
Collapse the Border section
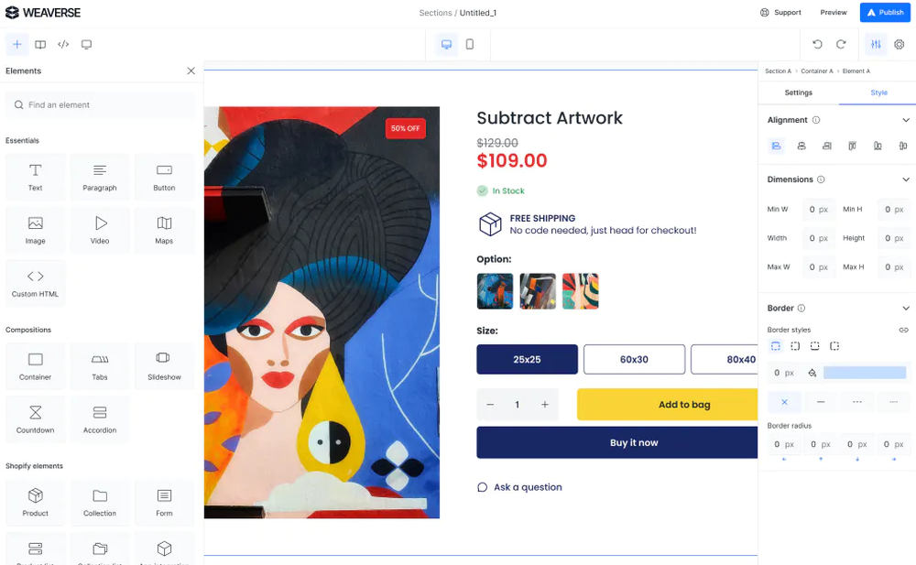[x=906, y=309]
